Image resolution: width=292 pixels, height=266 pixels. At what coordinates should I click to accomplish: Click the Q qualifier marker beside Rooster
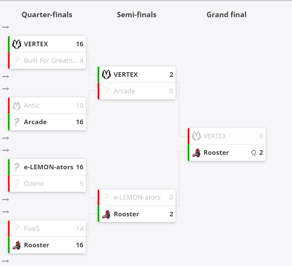[254, 153]
